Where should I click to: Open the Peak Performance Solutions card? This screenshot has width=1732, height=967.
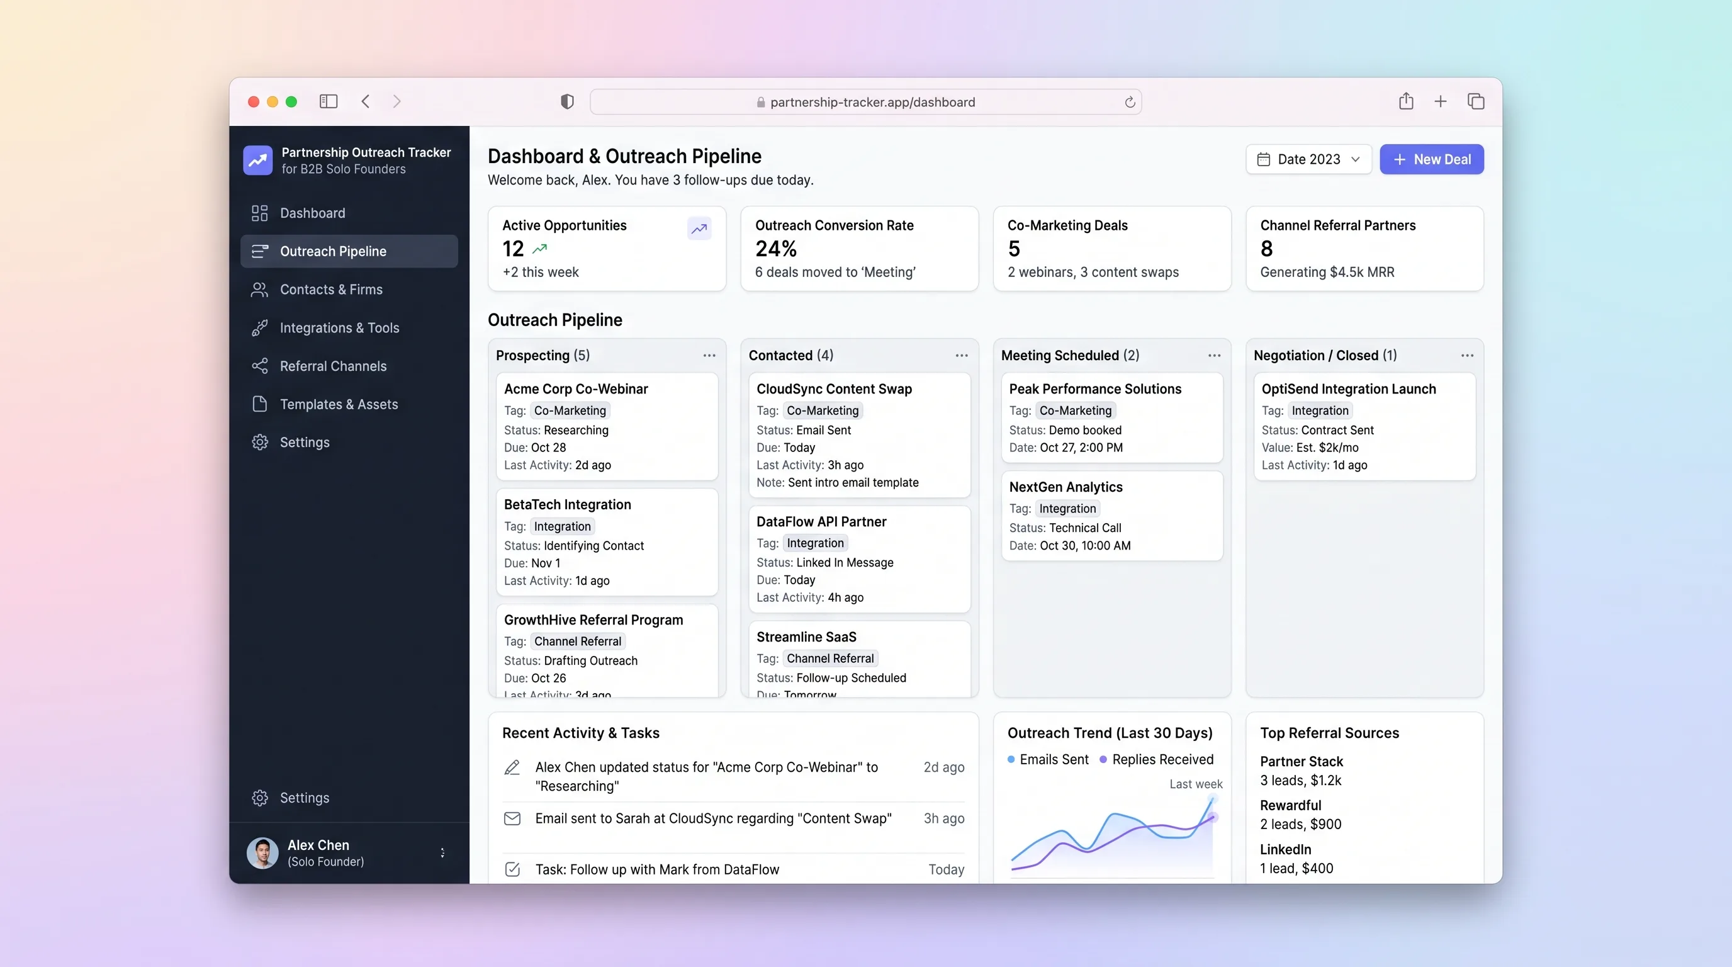(1112, 417)
